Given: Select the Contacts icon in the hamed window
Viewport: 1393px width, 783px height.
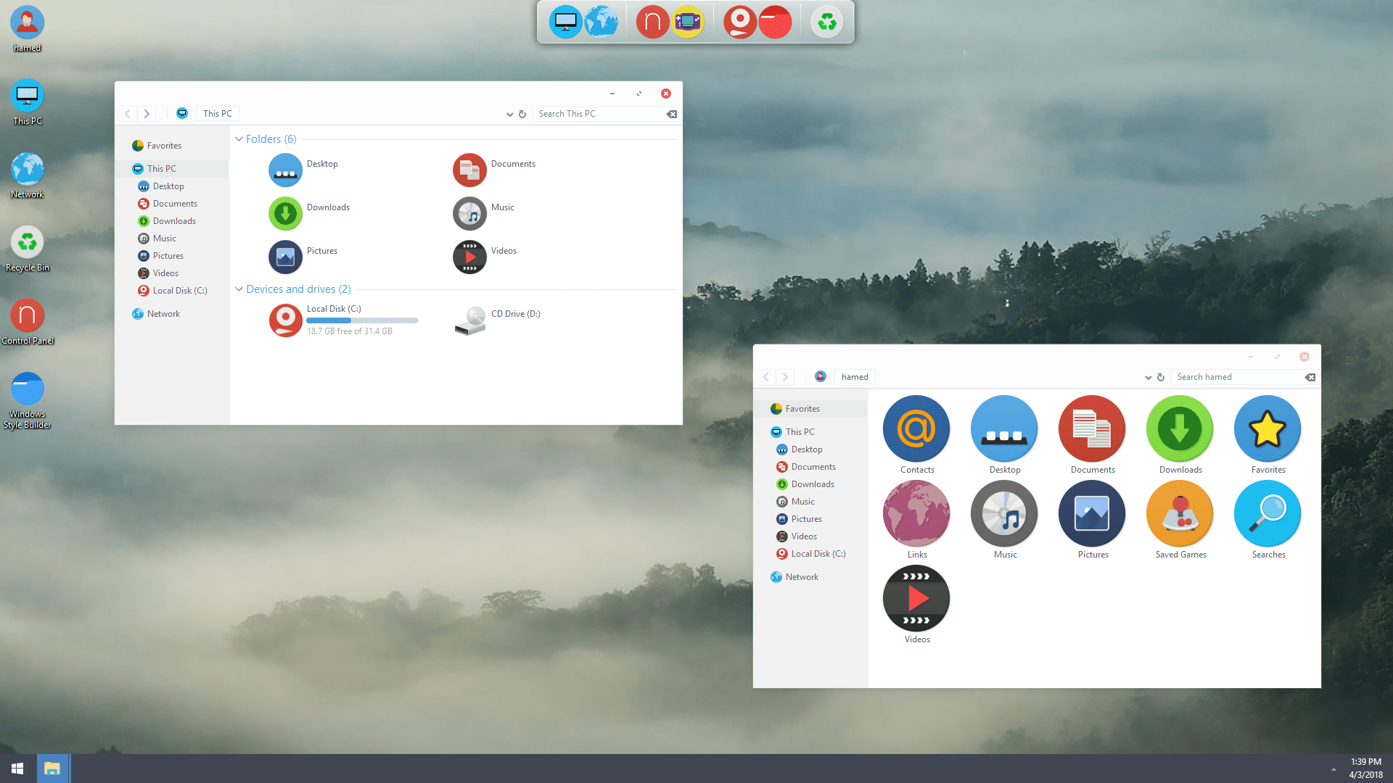Looking at the screenshot, I should point(916,428).
